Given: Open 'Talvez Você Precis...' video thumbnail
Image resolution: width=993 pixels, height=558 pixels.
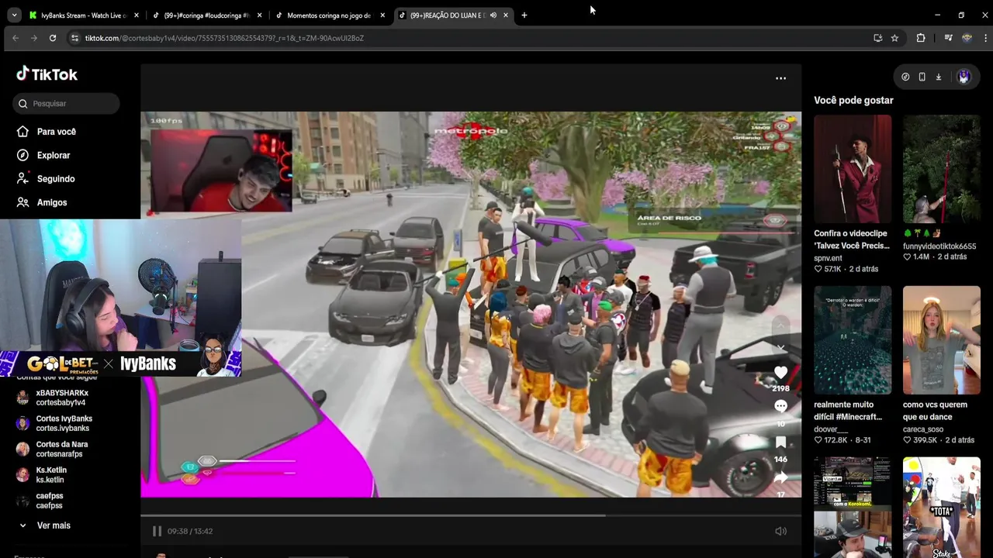Looking at the screenshot, I should pyautogui.click(x=853, y=169).
